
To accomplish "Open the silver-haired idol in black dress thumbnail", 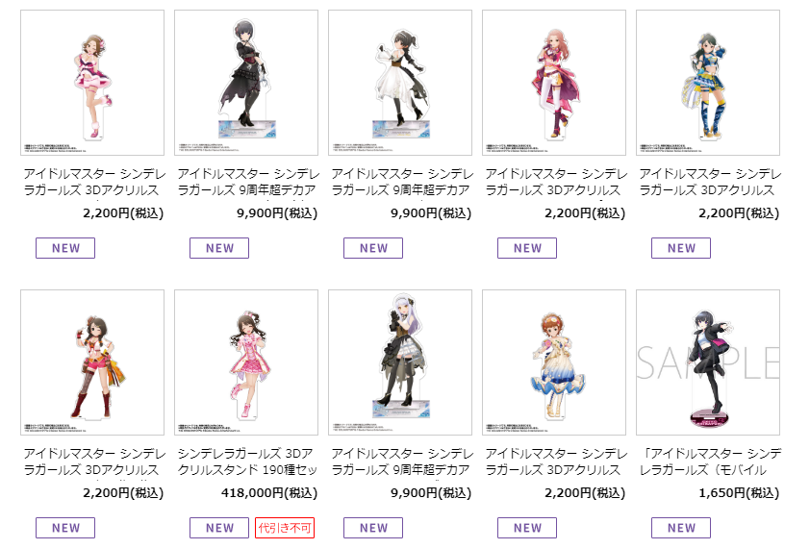I will pyautogui.click(x=400, y=362).
